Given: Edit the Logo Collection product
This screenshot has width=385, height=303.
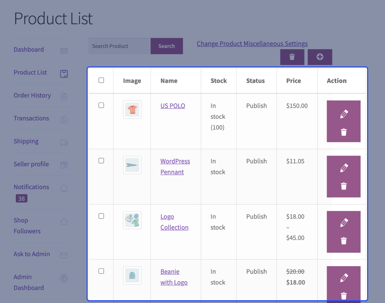Looking at the screenshot, I should pos(344,223).
